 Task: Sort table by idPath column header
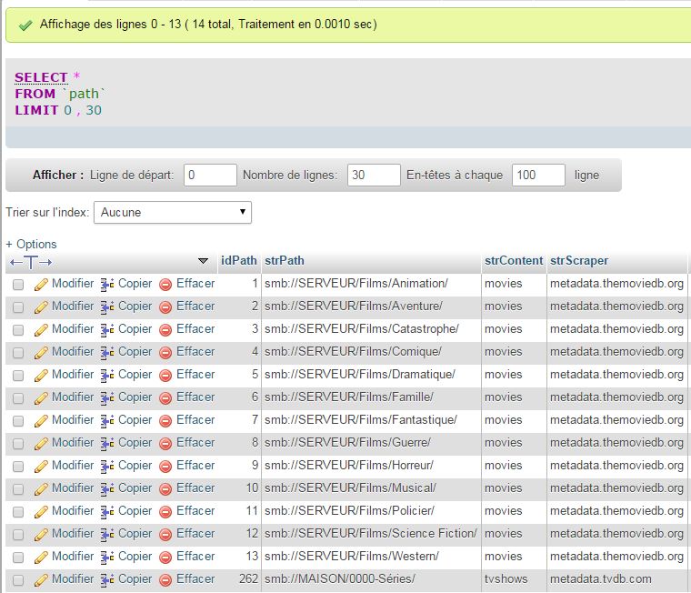point(239,260)
